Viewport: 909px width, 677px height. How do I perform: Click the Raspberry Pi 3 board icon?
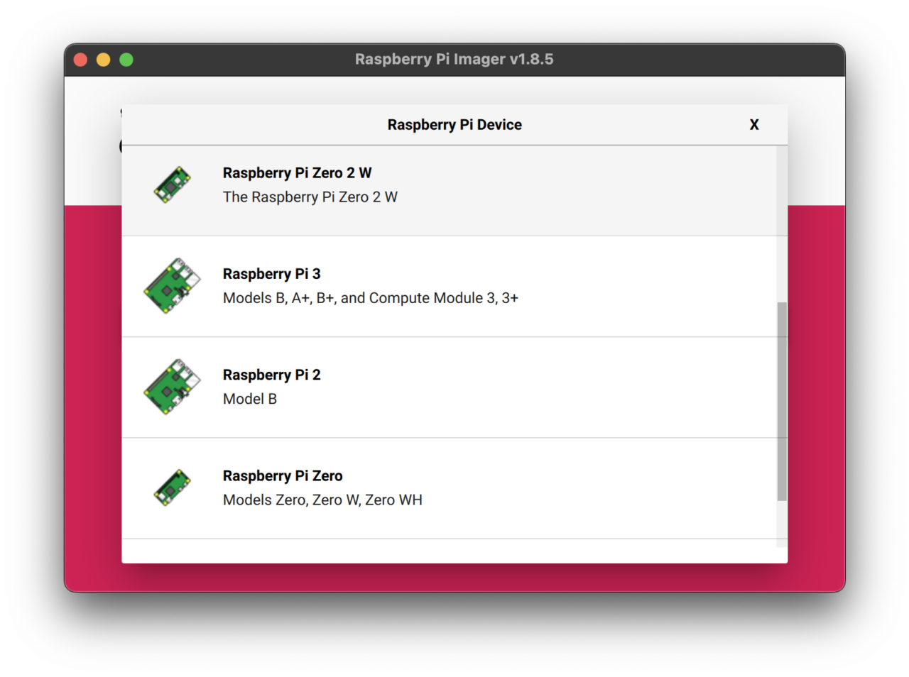173,286
